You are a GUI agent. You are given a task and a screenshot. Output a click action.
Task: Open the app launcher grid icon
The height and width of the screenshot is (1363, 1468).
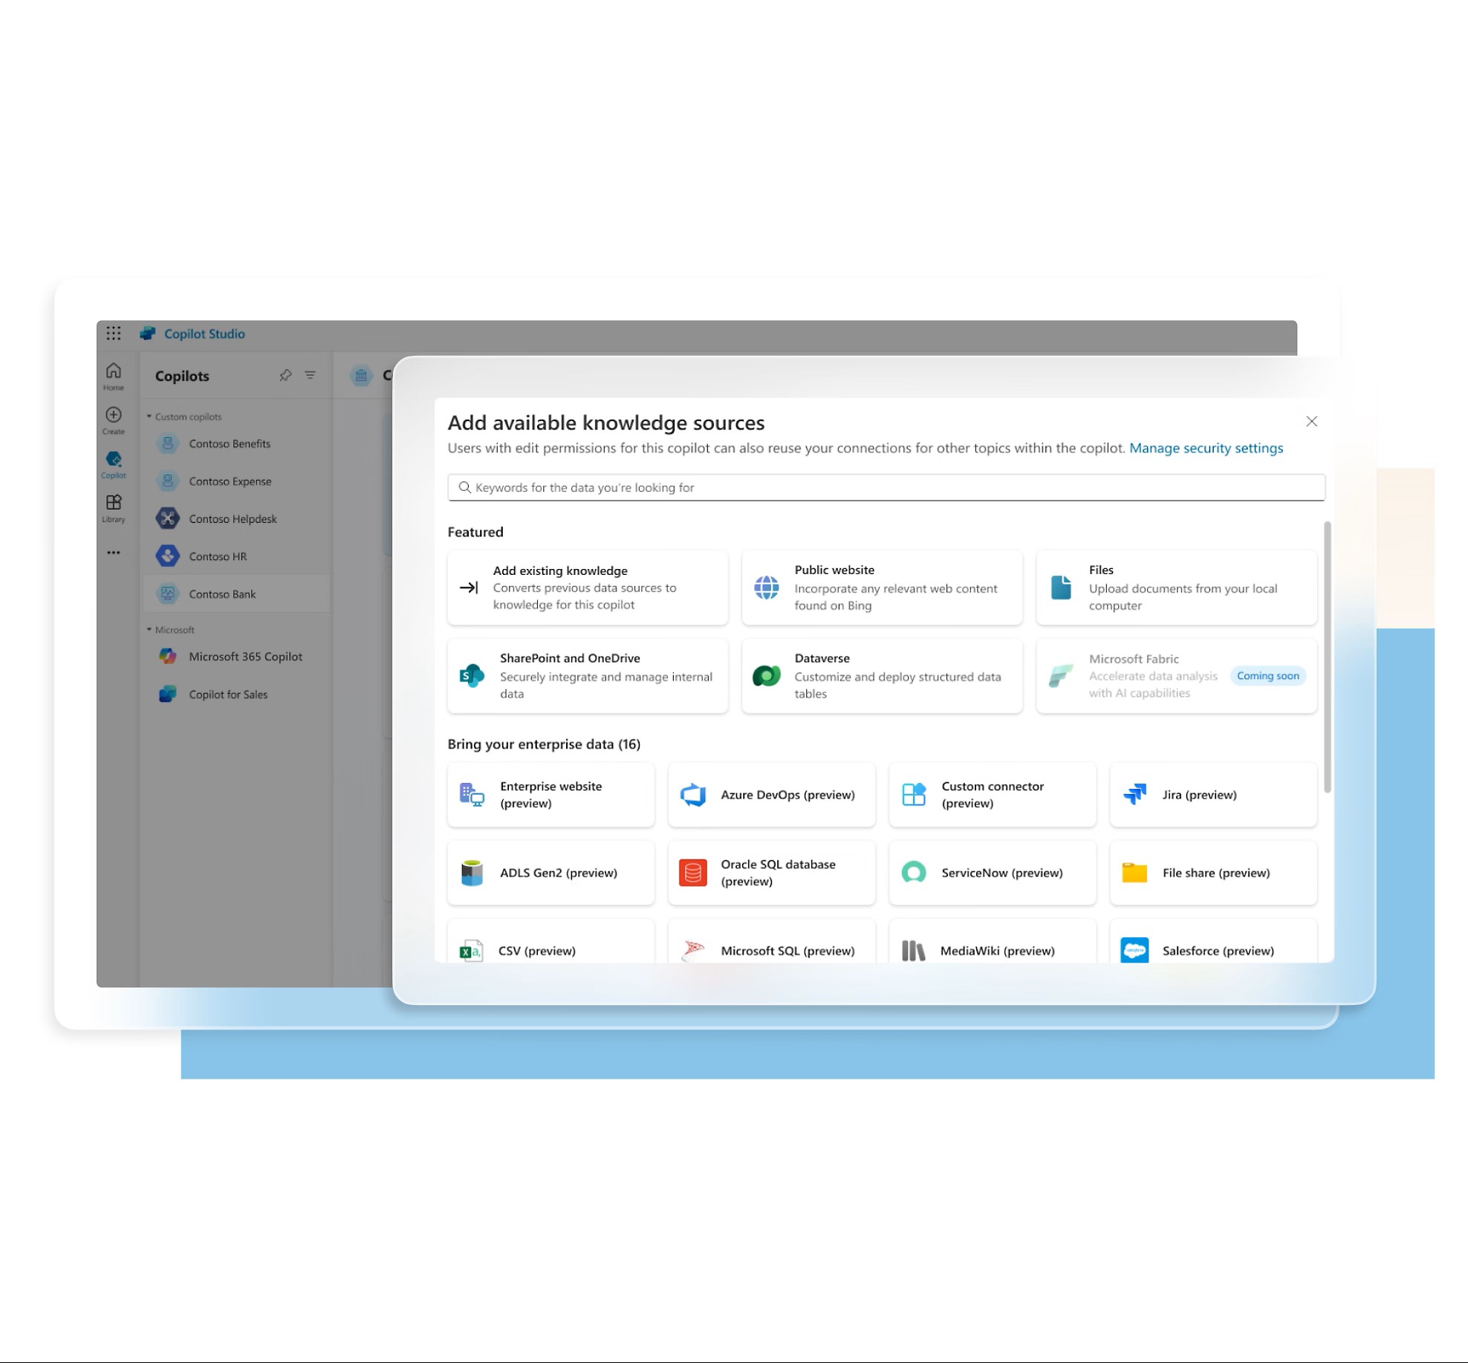point(113,334)
